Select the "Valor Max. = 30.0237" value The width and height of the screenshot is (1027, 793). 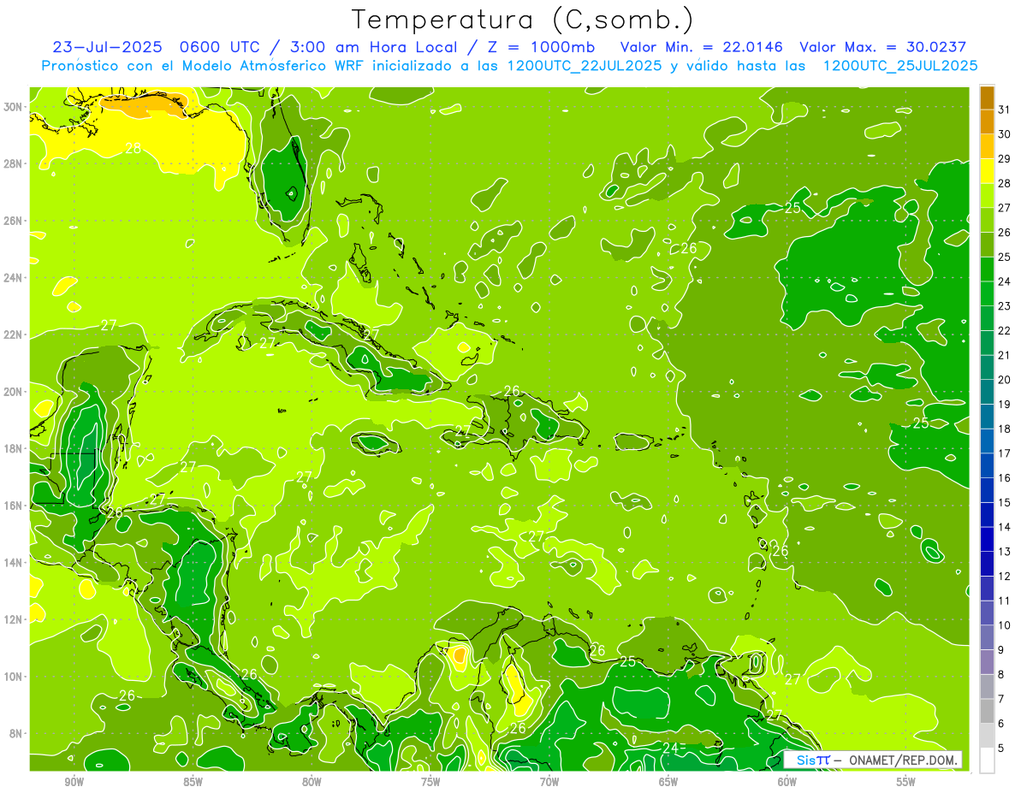tap(882, 47)
